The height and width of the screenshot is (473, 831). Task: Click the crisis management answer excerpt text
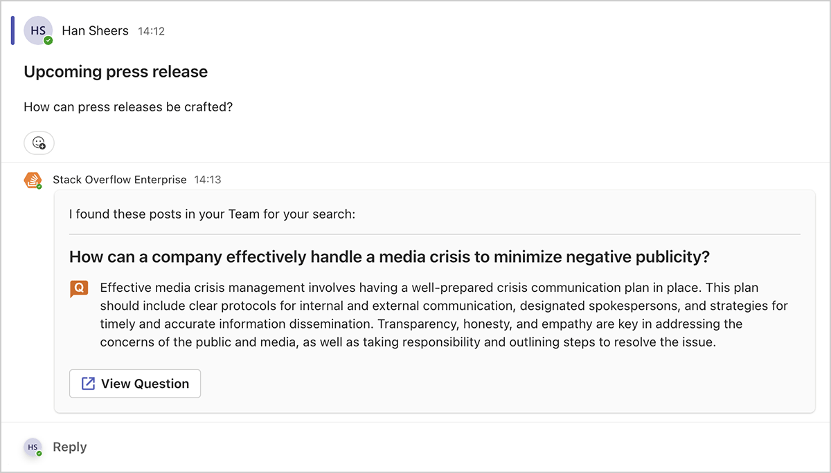pyautogui.click(x=443, y=315)
